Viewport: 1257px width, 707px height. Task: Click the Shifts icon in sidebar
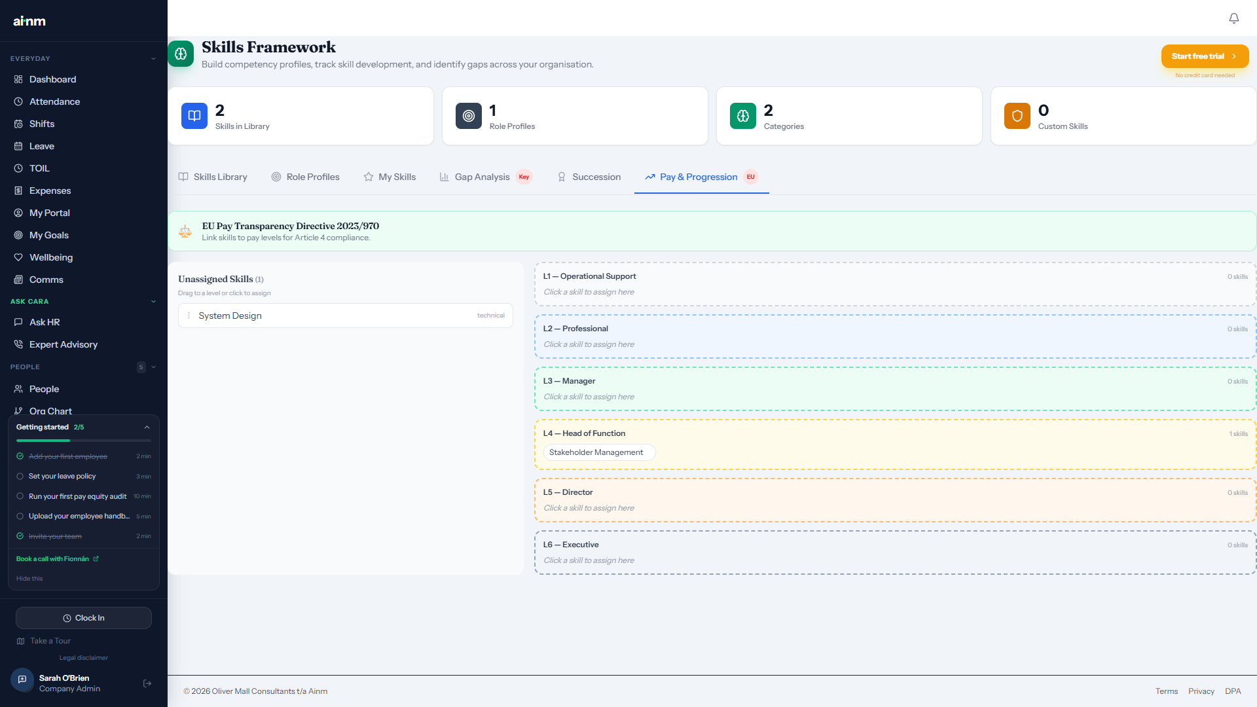[18, 124]
